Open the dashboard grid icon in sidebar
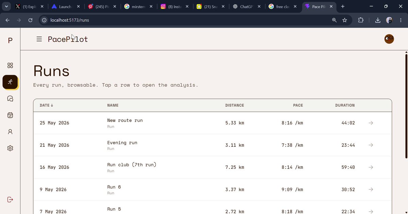Viewport: 408px width, 214px height. pos(10,65)
